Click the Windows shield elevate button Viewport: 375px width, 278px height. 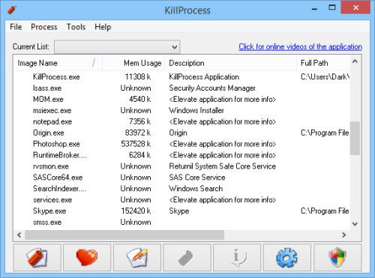[x=337, y=258]
